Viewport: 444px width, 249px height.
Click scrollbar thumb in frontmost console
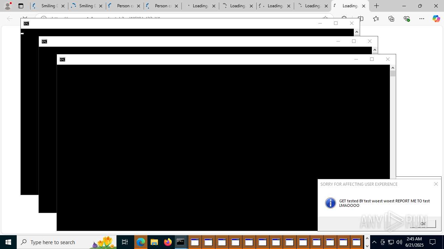click(393, 73)
